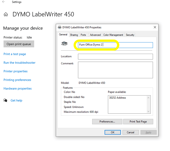Close the Properties dialog with X

point(155,27)
